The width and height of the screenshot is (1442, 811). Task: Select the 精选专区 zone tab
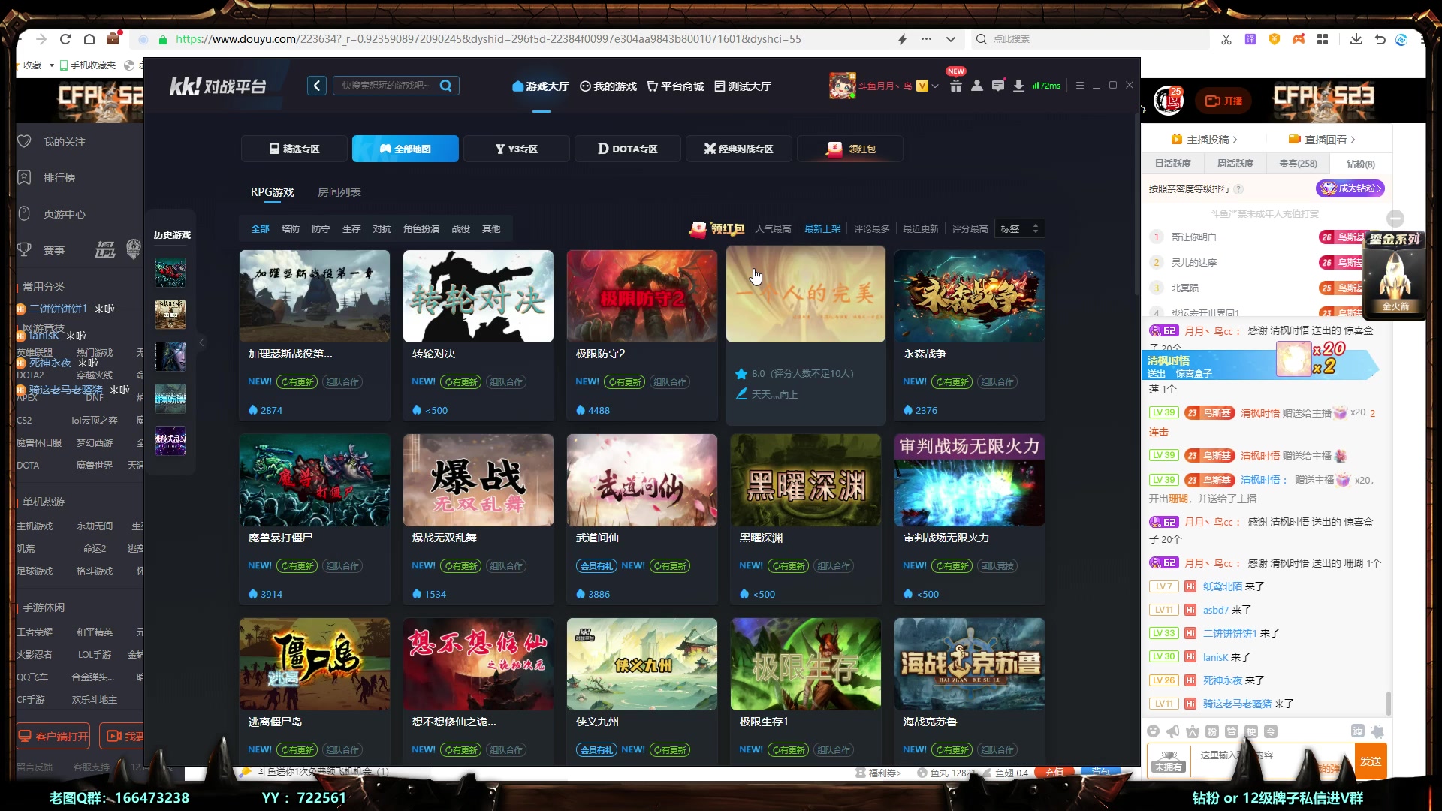click(294, 149)
